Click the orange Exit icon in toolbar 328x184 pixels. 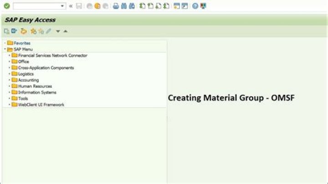(x=97, y=6)
